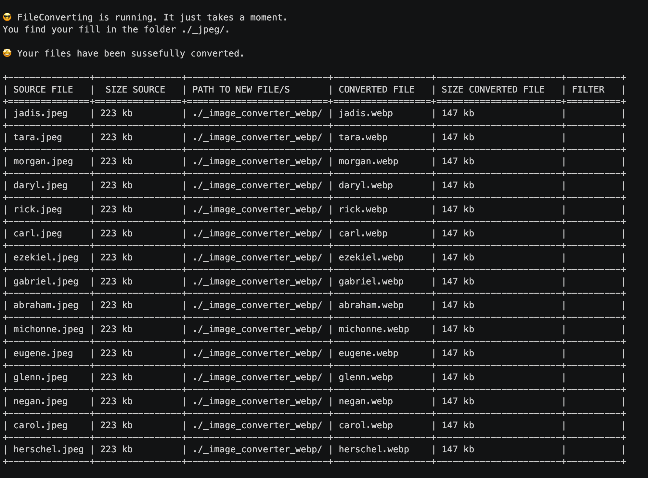Select the text 'abraham.jpeg'
The image size is (648, 478).
pos(46,305)
